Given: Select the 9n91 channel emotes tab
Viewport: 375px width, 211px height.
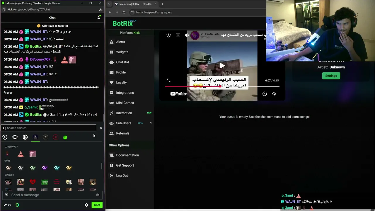Looking at the screenshot, I should (45, 137).
